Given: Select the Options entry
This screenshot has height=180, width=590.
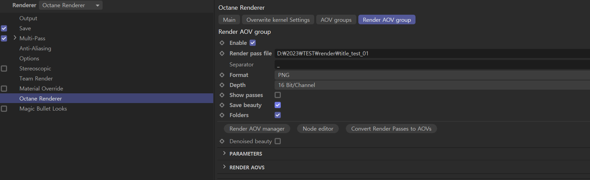Looking at the screenshot, I should [29, 59].
